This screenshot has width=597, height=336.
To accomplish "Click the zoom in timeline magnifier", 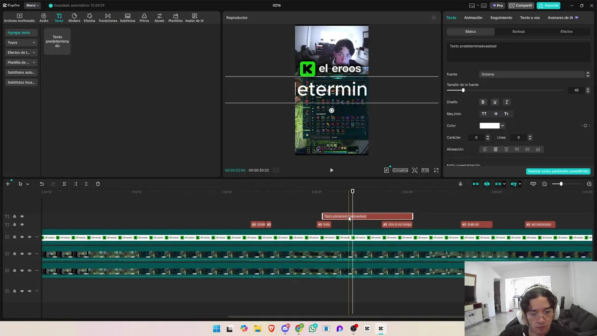I will [x=589, y=184].
